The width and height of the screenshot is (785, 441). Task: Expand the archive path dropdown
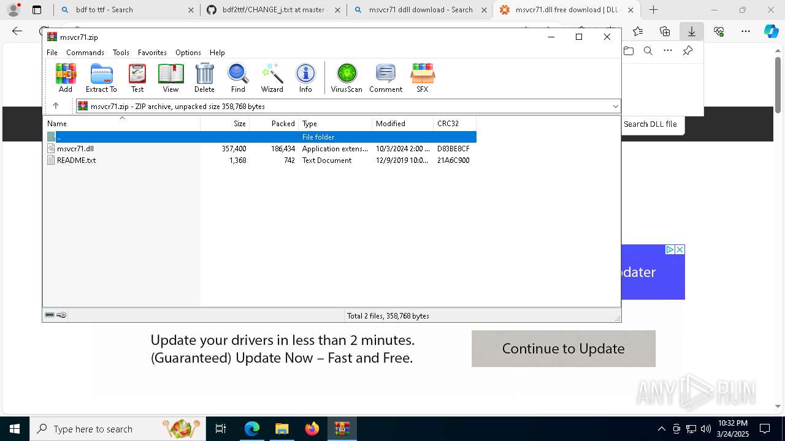pos(615,107)
